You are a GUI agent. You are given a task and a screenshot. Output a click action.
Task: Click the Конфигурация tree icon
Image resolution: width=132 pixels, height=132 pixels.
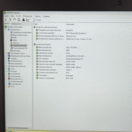tap(9, 81)
